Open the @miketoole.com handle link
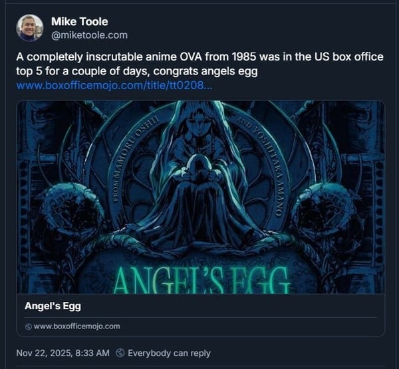 (x=89, y=35)
